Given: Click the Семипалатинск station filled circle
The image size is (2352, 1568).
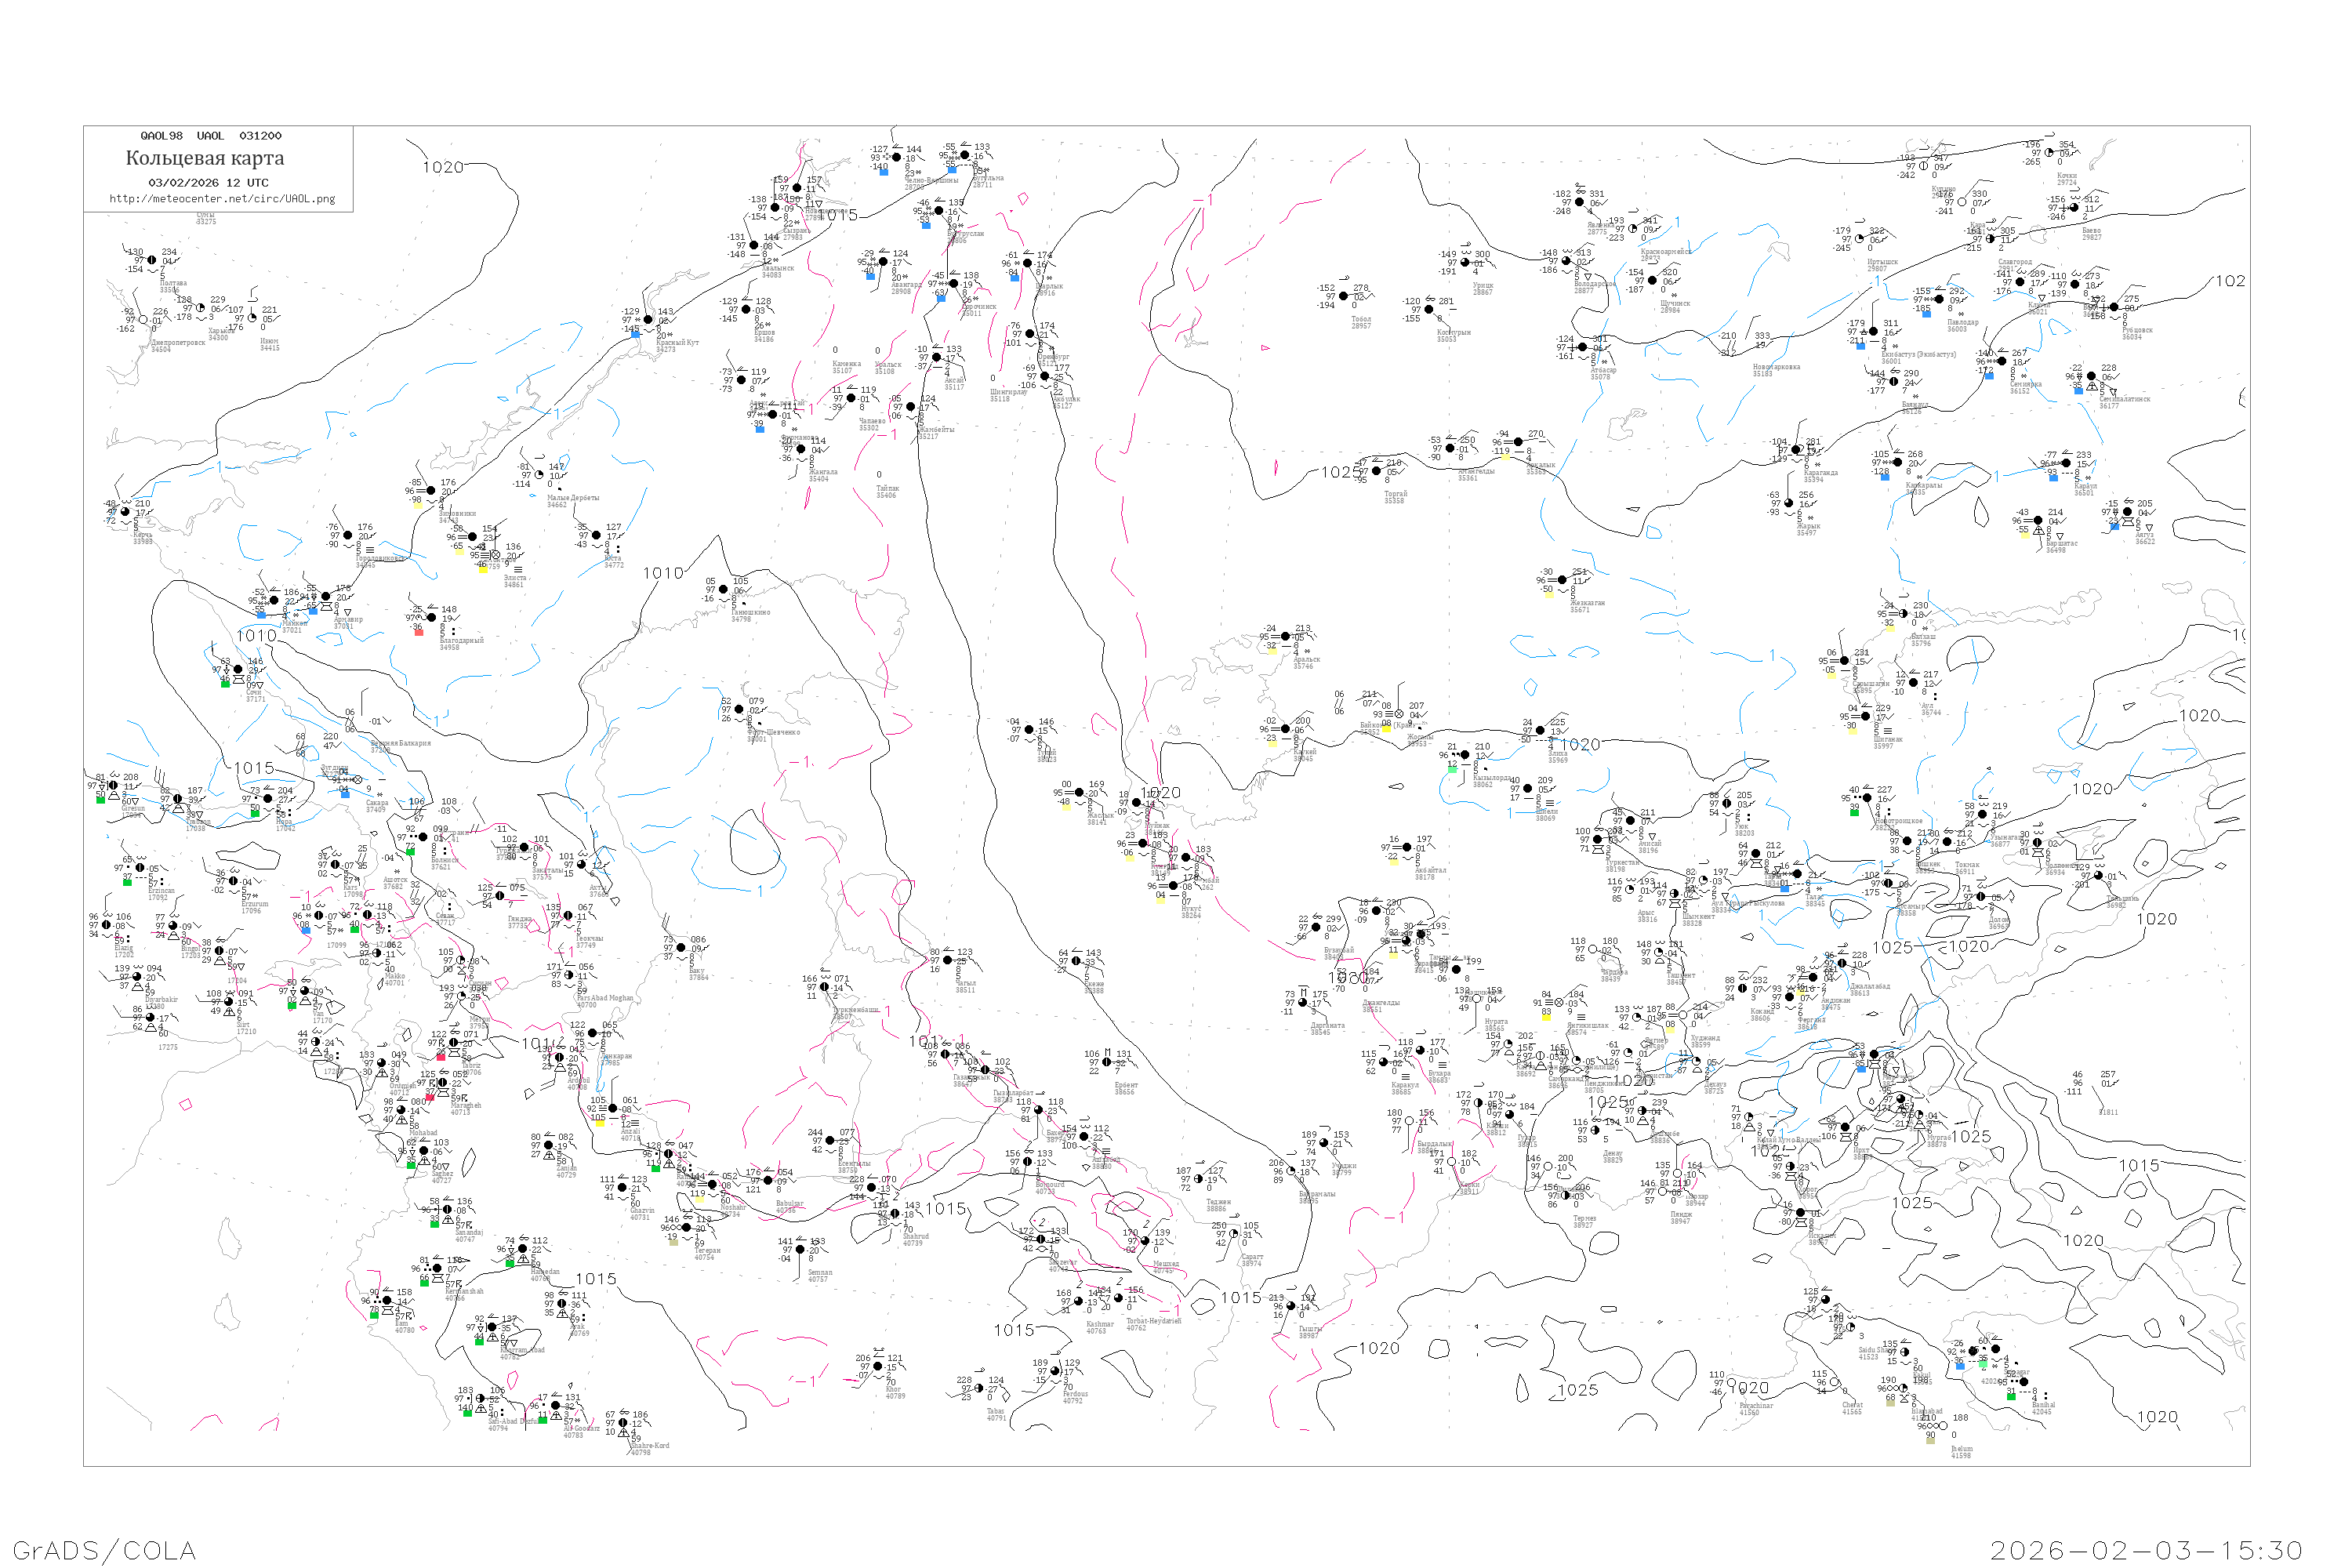Looking at the screenshot, I should tap(2091, 377).
